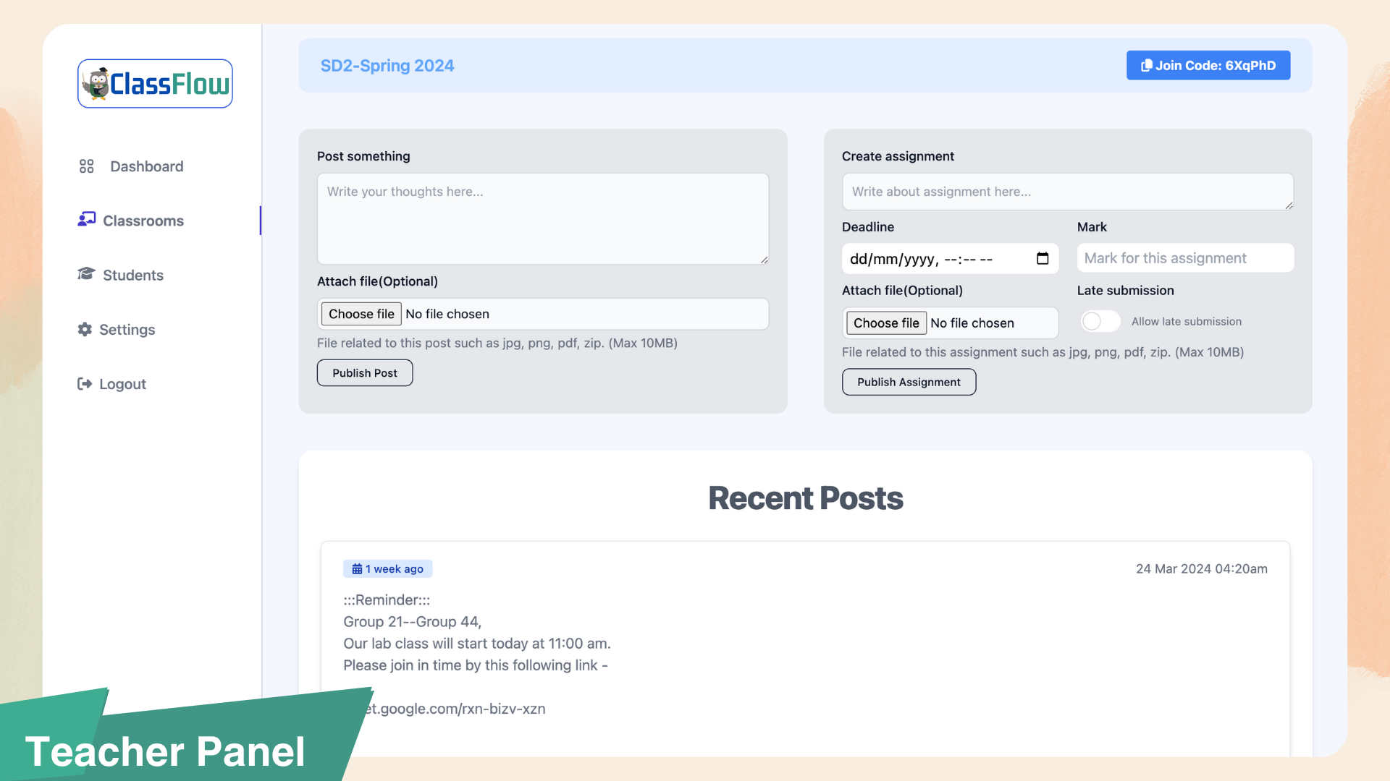Click the post file size hint text
This screenshot has width=1390, height=781.
click(497, 343)
